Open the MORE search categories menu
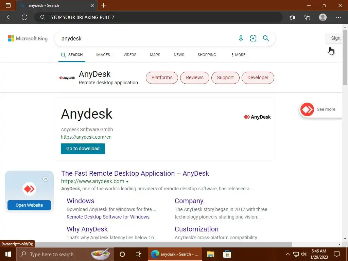The image size is (348, 261). [x=238, y=55]
